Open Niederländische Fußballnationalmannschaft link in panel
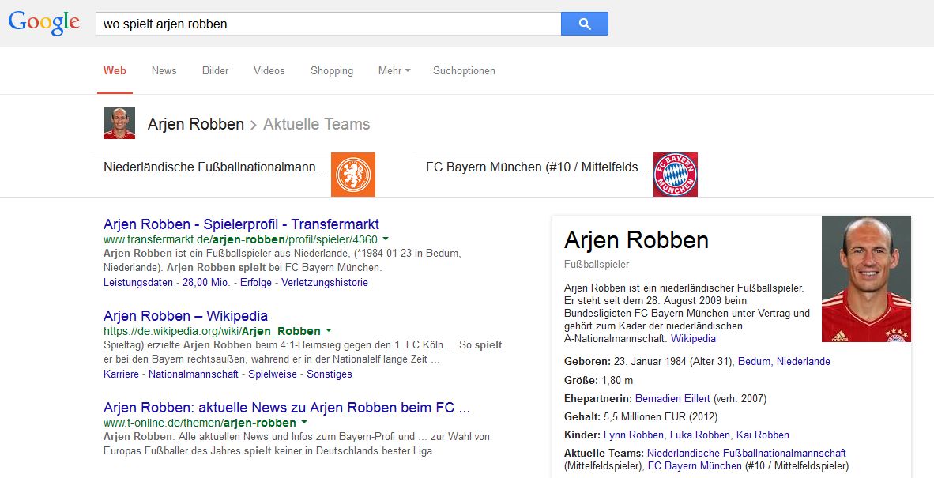 pyautogui.click(x=747, y=453)
